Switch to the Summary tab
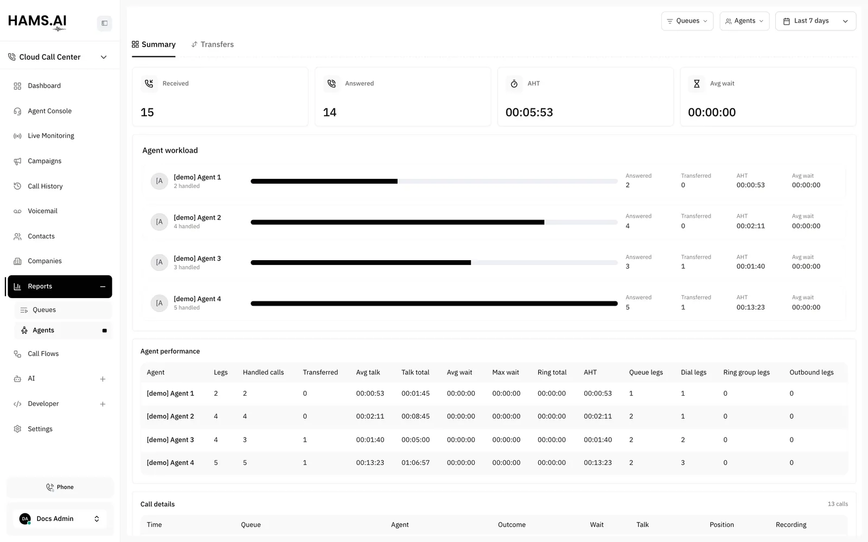 [x=154, y=44]
